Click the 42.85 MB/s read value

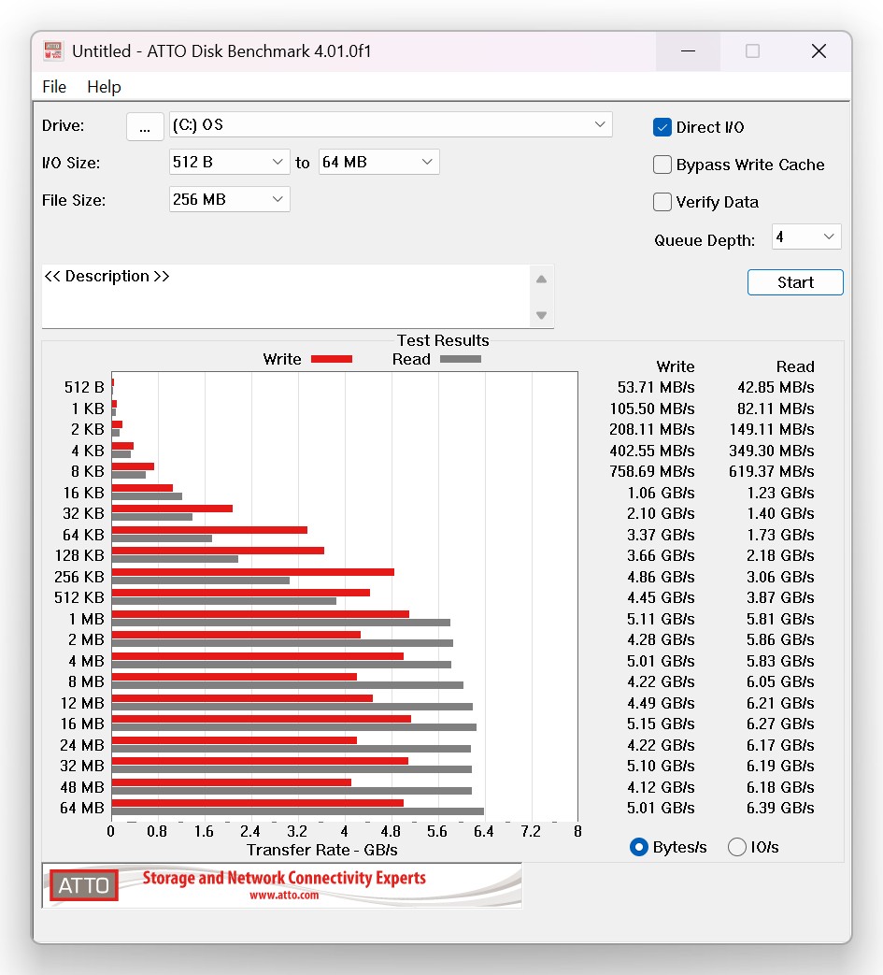point(776,387)
